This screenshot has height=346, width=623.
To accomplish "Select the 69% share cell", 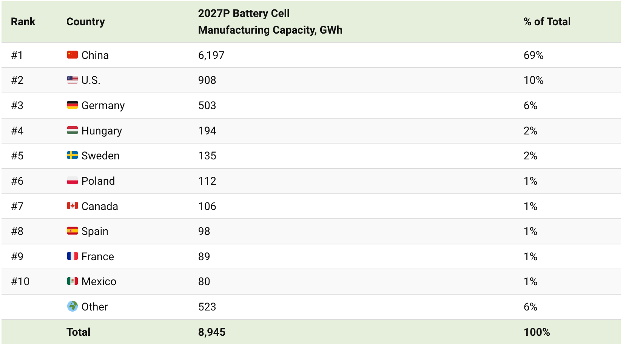I will [x=533, y=55].
